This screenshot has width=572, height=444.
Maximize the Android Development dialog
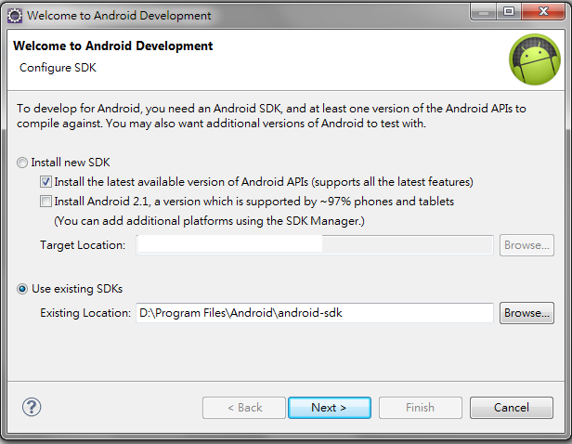(x=507, y=13)
